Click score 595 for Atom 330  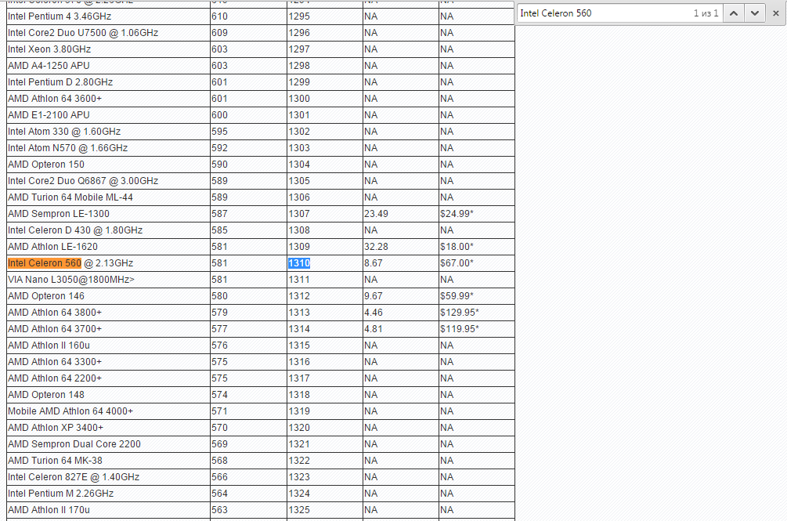click(x=219, y=132)
